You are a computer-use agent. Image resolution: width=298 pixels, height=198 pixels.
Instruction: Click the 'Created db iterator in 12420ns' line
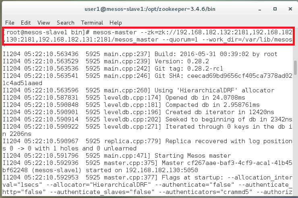click(138, 112)
